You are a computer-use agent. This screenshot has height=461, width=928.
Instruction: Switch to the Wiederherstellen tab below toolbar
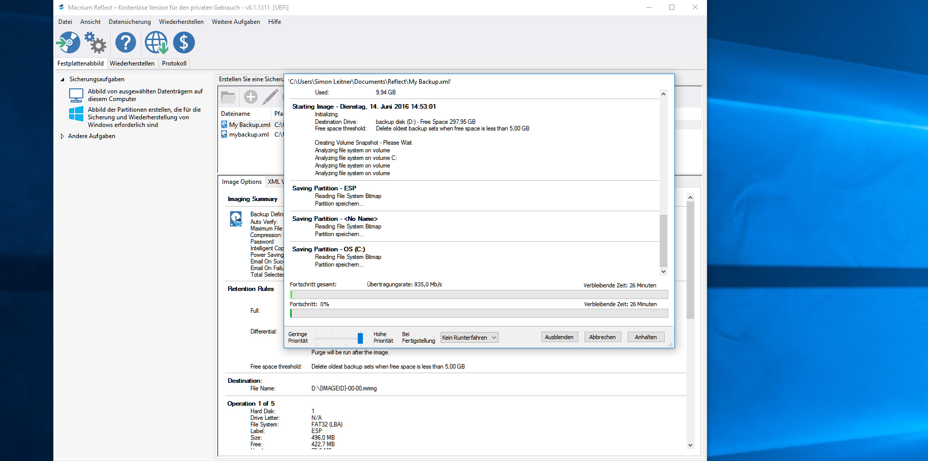(132, 63)
